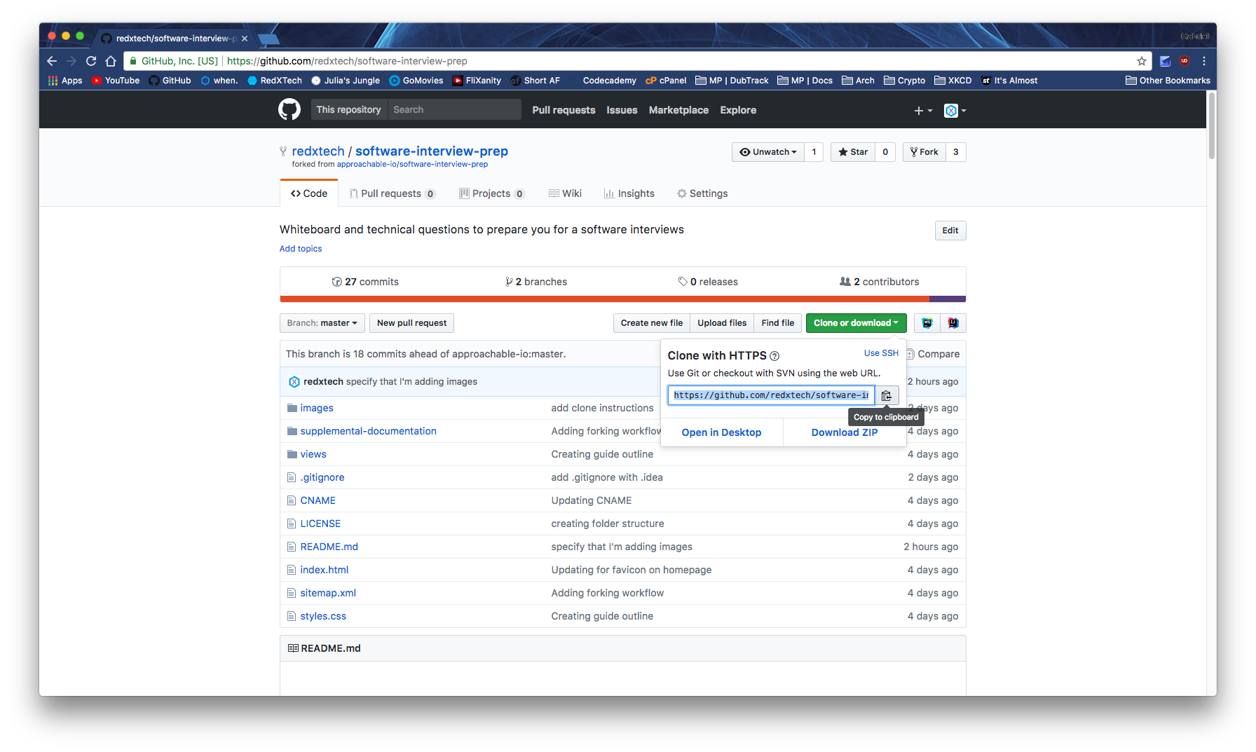Open Chrome three-dot menu

click(1204, 61)
